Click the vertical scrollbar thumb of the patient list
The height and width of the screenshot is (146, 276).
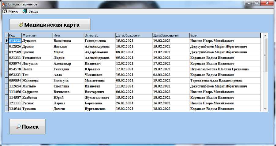tap(265, 55)
